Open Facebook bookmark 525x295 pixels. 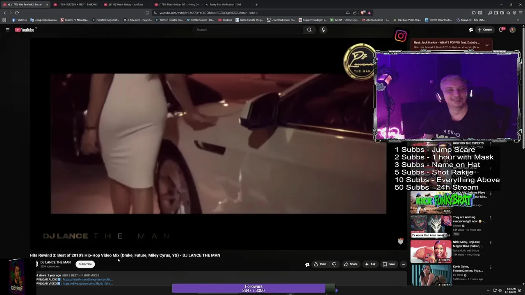click(19, 20)
